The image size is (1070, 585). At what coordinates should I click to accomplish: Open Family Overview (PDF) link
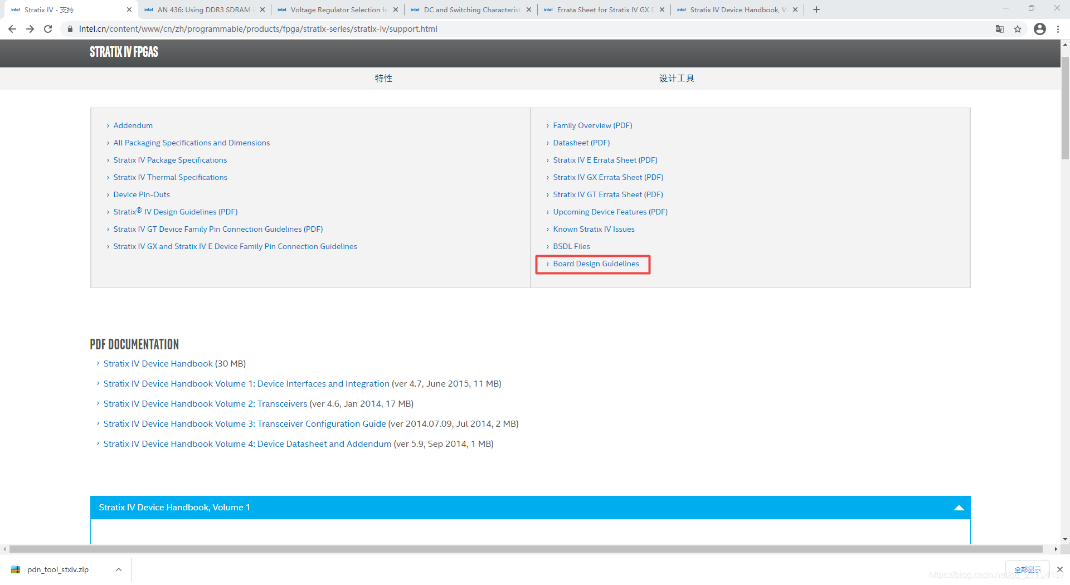coord(592,125)
